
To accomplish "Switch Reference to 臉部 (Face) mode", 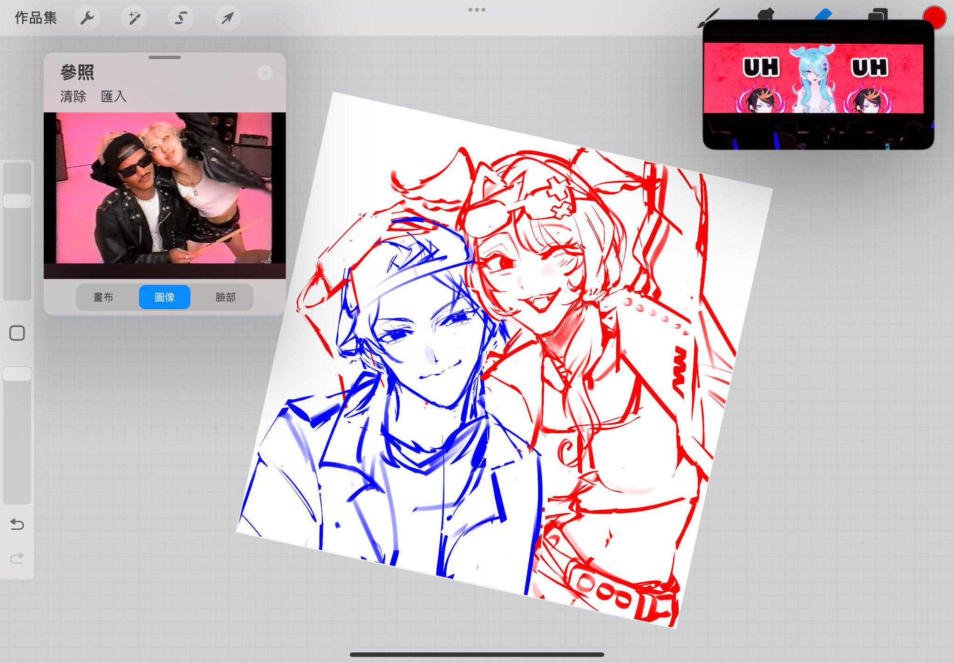I will (225, 297).
